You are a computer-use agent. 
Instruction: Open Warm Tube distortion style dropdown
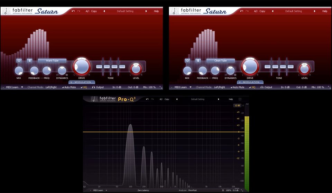point(52,61)
